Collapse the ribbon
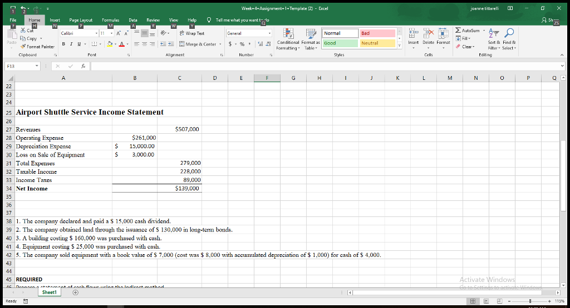 pyautogui.click(x=562, y=55)
